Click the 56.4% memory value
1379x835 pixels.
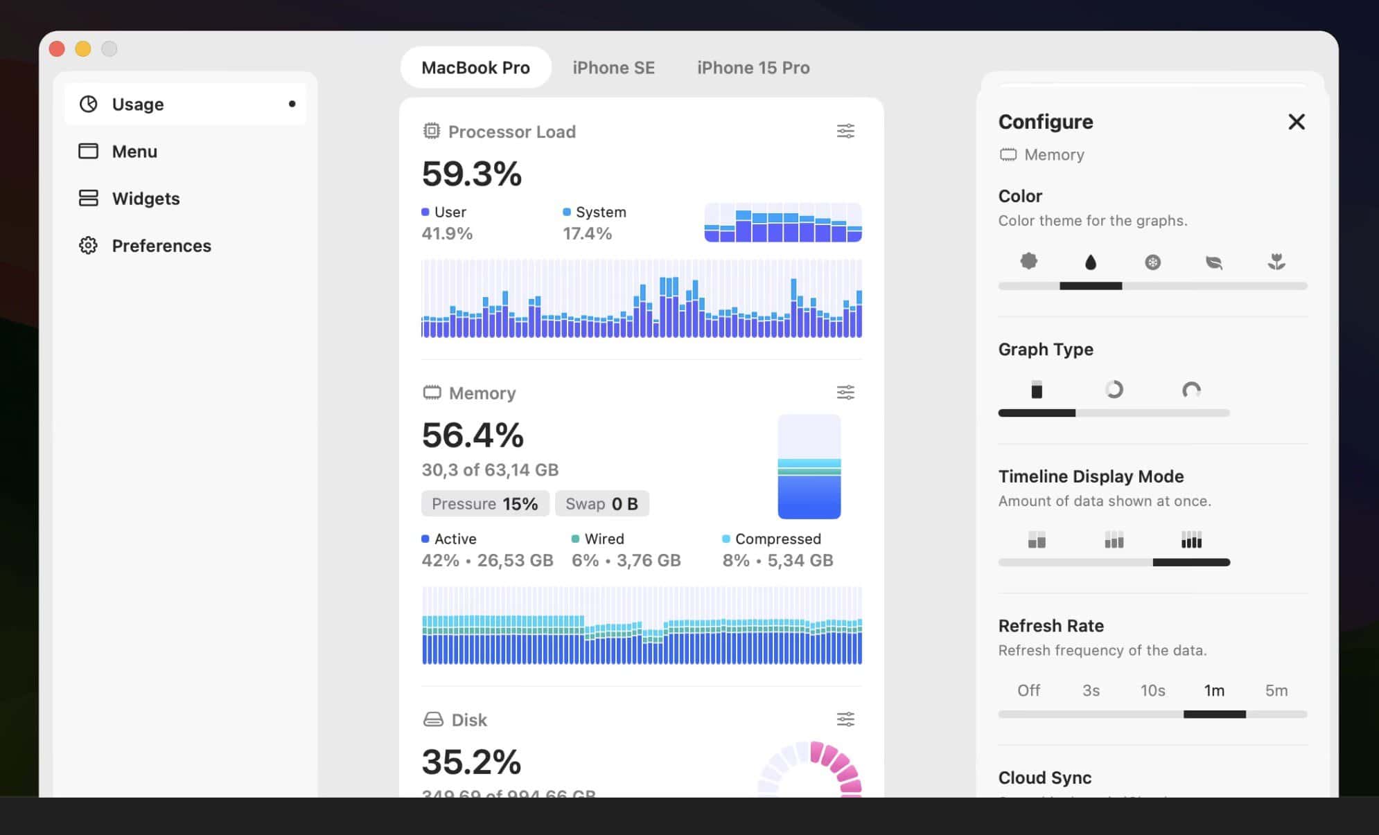click(x=473, y=435)
